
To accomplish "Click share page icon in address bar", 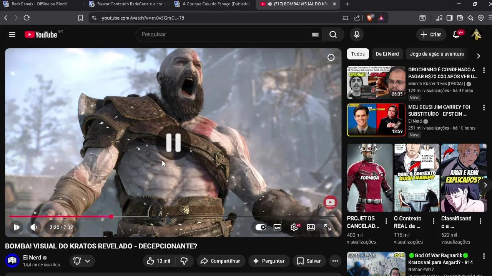I will 357,18.
